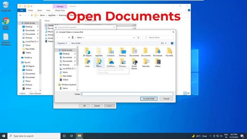Screen dimensions: 247x139
Task: Open help in the Include Folder dialog
Action: pyautogui.click(x=172, y=43)
